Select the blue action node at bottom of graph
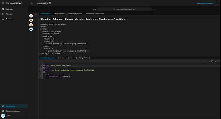This screenshot has height=119, width=221. [x=31, y=29]
